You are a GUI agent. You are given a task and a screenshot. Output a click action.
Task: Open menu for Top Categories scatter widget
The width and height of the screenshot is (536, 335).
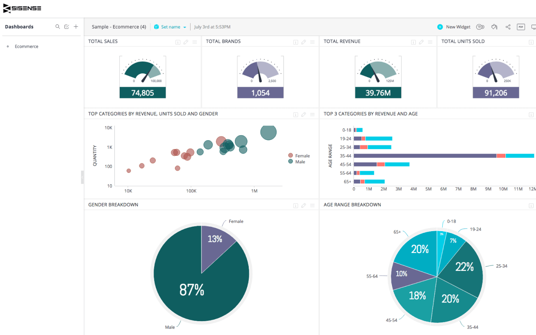[x=312, y=114]
